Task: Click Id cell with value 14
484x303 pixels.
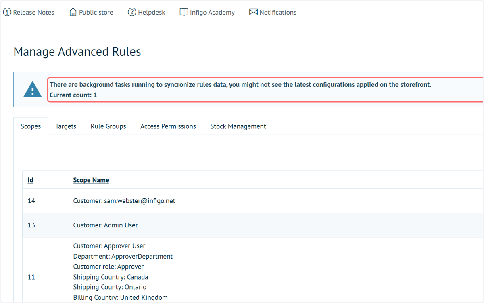Action: (31, 201)
